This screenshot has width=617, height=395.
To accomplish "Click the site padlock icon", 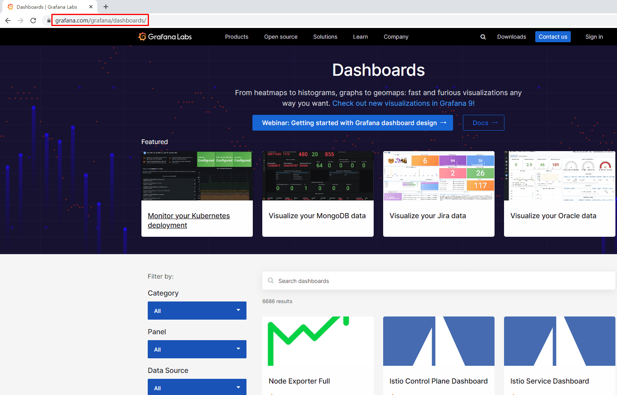I will coord(49,21).
